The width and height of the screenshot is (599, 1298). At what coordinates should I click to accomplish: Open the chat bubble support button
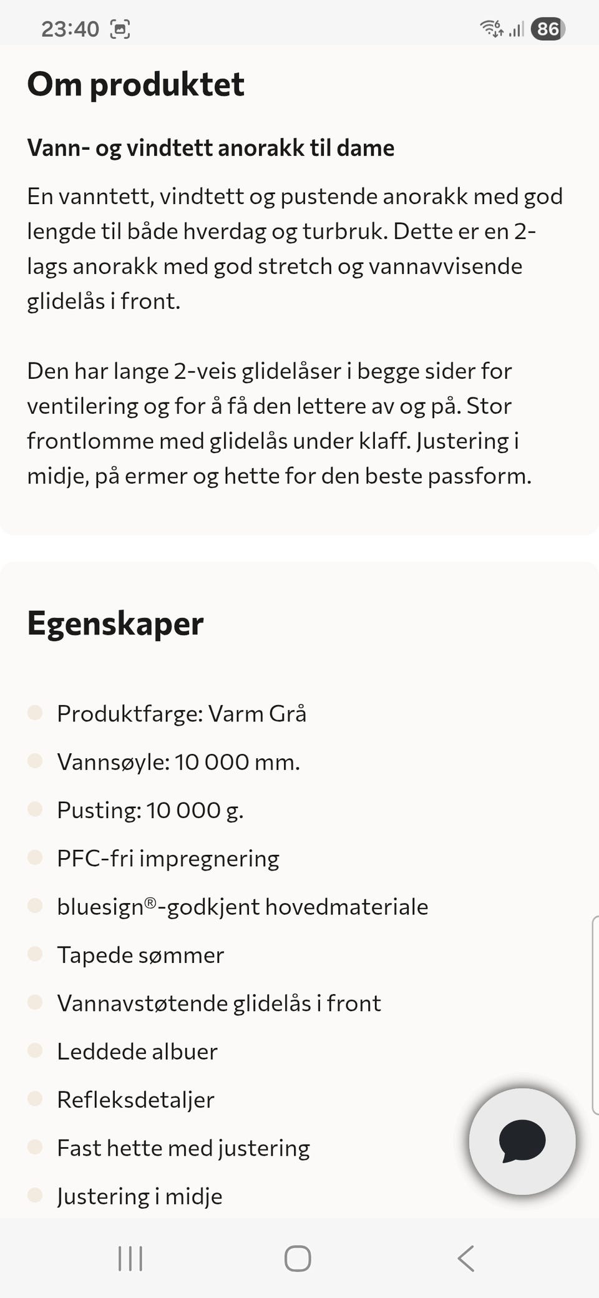(522, 1141)
